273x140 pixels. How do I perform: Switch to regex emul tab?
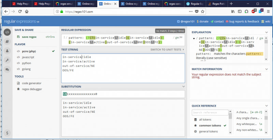pyautogui.click(x=64, y=4)
